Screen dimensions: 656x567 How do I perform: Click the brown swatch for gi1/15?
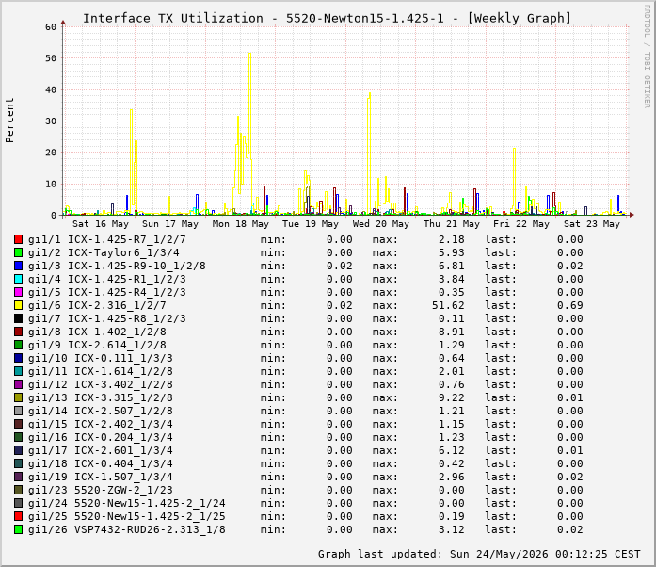18,424
